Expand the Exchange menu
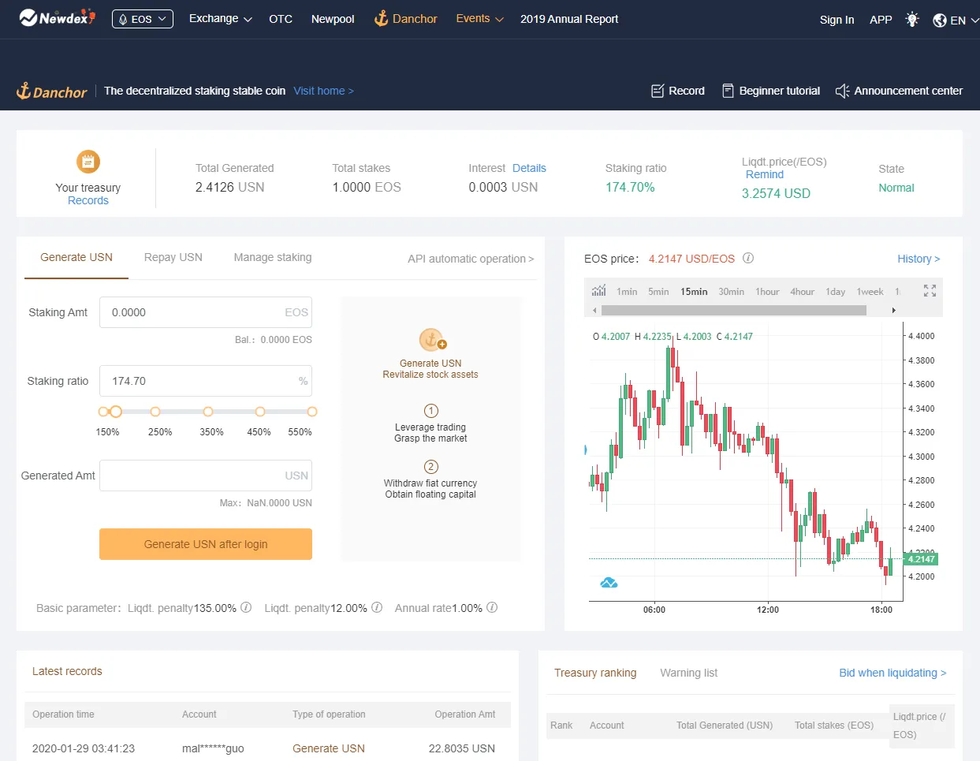 pyautogui.click(x=220, y=19)
